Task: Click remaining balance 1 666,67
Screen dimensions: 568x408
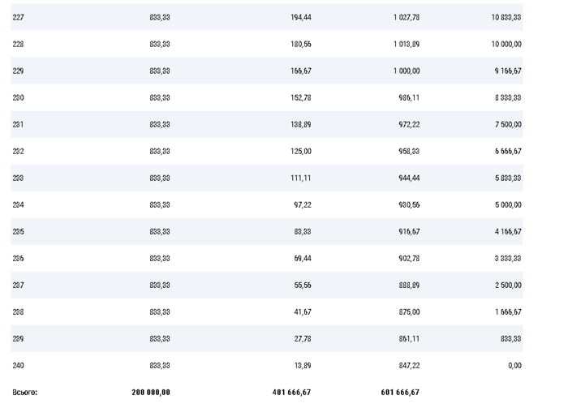Action: 508,311
